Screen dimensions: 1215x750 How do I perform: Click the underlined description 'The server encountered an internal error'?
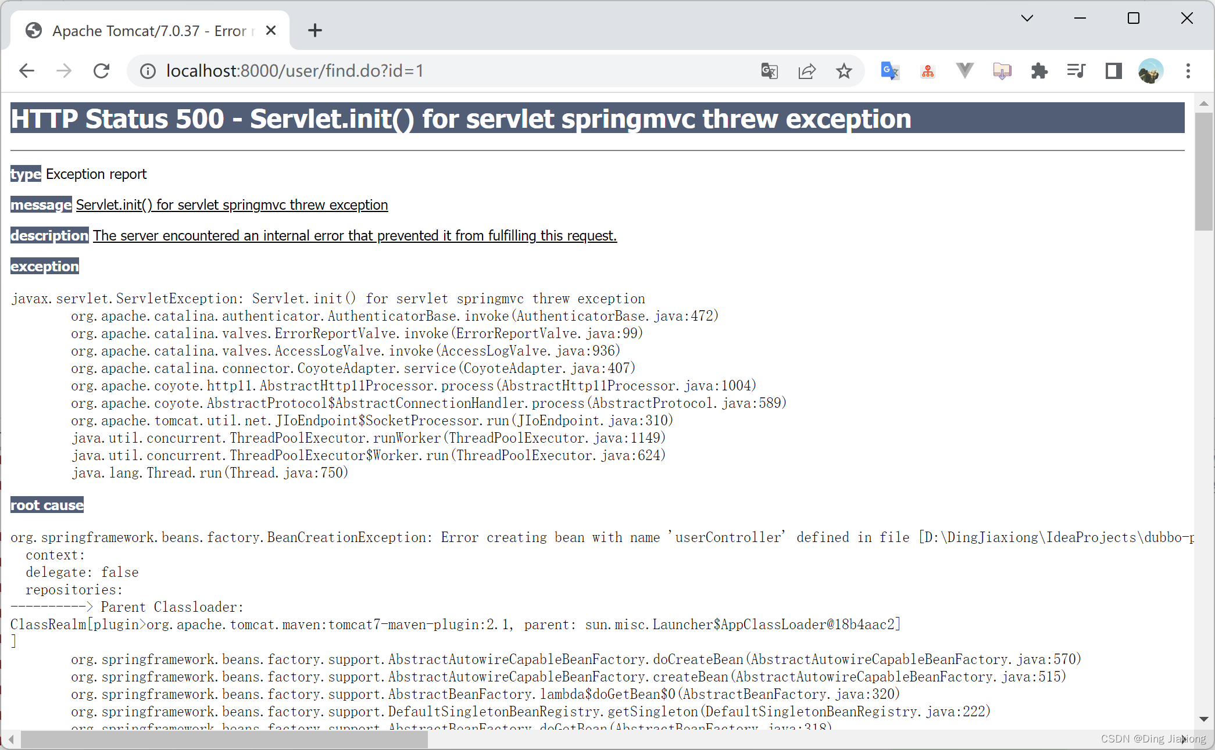355,236
